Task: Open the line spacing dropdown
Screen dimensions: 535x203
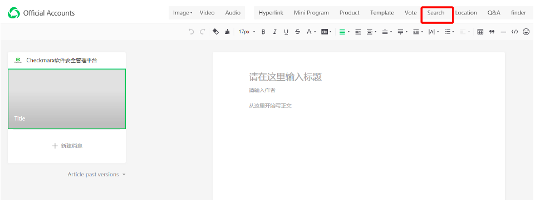Action: point(418,32)
